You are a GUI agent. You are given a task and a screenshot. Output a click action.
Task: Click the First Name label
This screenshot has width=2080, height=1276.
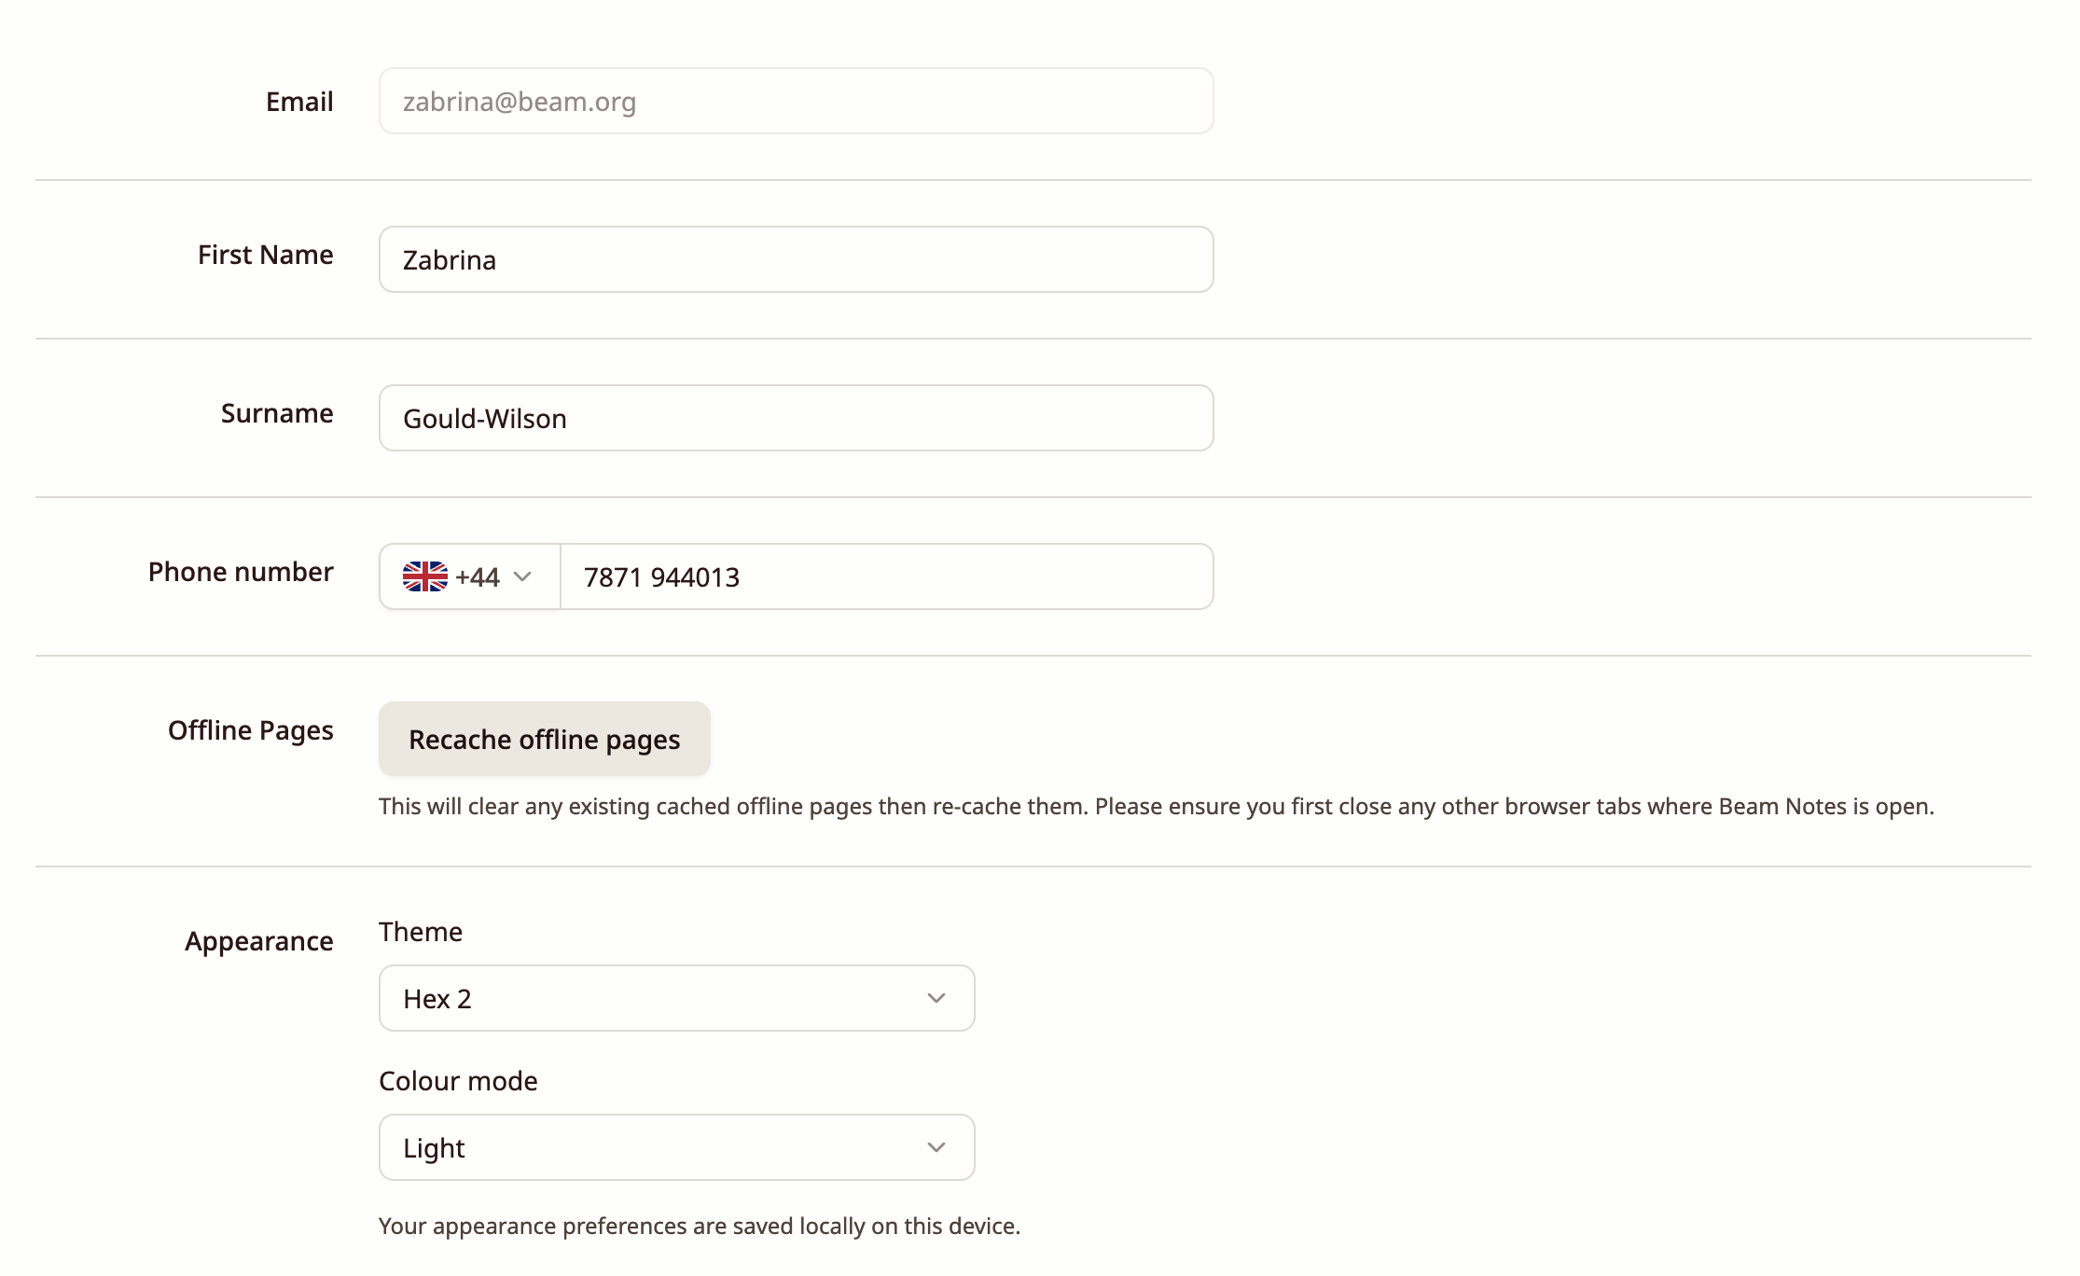(x=266, y=255)
